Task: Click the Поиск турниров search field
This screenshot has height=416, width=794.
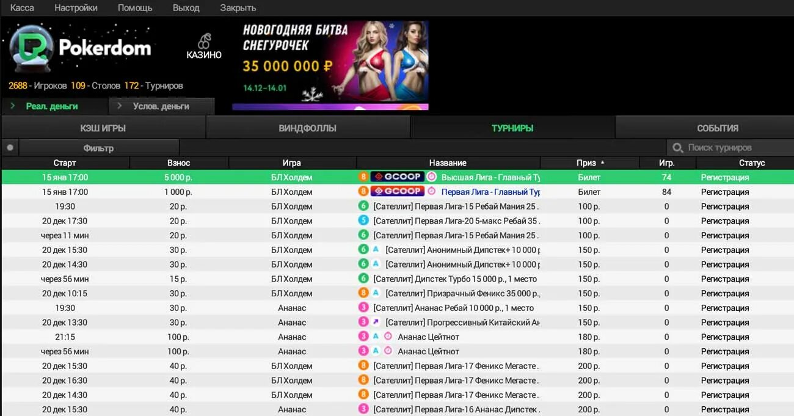Action: coord(730,148)
